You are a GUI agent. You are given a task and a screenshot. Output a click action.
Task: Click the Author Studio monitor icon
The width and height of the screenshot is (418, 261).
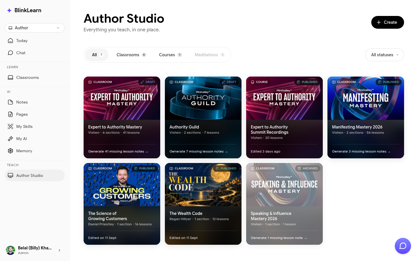[10, 175]
